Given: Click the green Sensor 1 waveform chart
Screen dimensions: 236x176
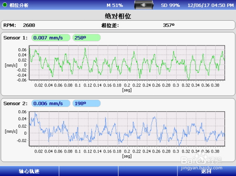Looking at the screenshot, I should coord(127,63).
